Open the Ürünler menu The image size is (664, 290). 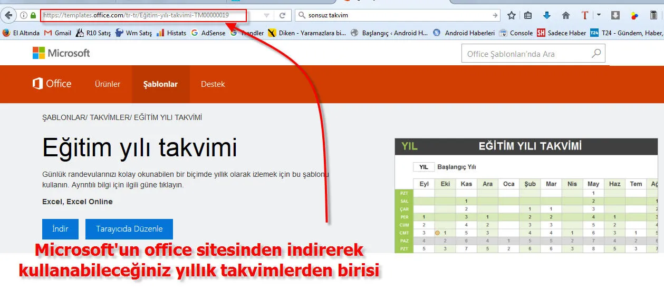[x=108, y=84]
